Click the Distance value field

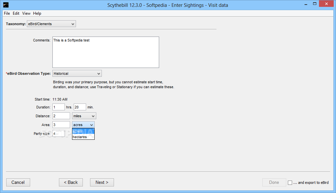click(x=61, y=116)
